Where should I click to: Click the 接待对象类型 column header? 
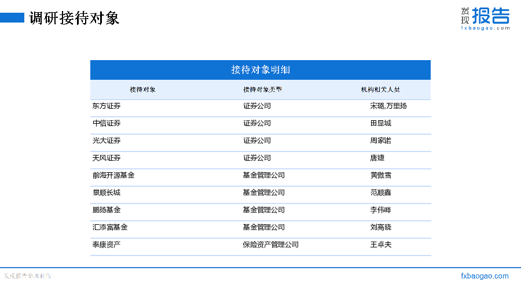tap(262, 90)
